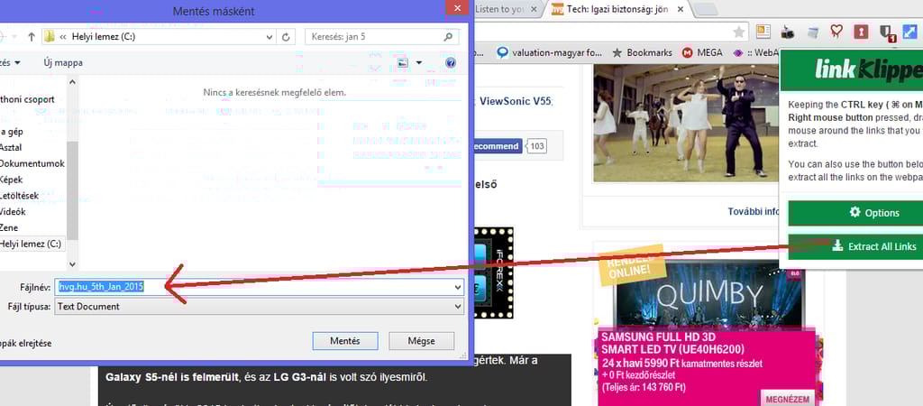Open the MEGA bookmark
Viewport: 923px width, 406px height.
(x=702, y=53)
